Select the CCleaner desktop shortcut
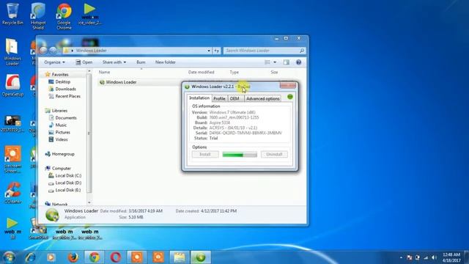The image size is (469, 264). pyautogui.click(x=12, y=193)
